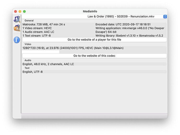Select '1 Audio stream: AAC LC' text
This screenshot has width=180, height=135.
click(x=38, y=32)
